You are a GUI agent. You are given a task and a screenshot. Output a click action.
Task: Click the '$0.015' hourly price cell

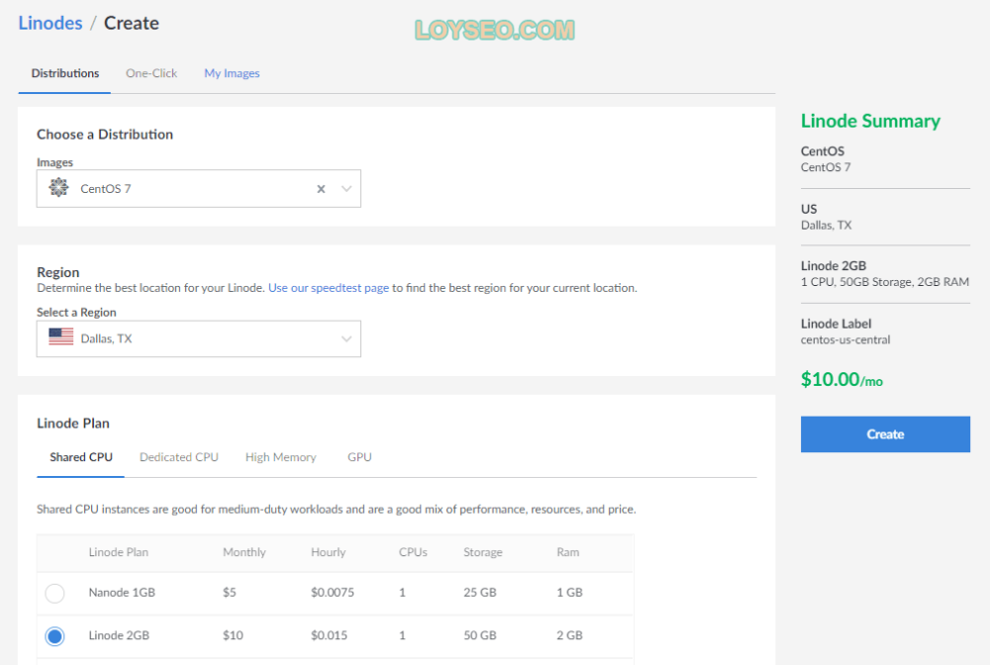(x=329, y=635)
